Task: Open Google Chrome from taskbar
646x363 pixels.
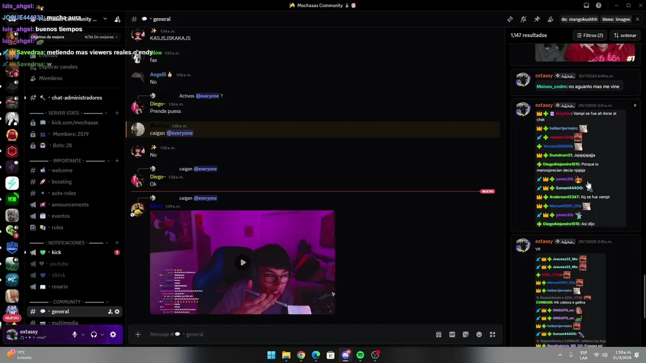Action: tap(301, 355)
